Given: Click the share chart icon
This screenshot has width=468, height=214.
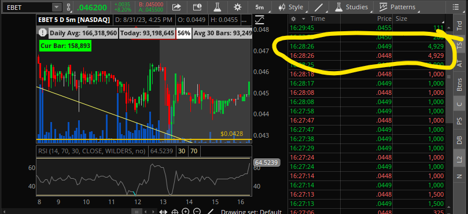Looking at the screenshot, I should click(176, 7).
